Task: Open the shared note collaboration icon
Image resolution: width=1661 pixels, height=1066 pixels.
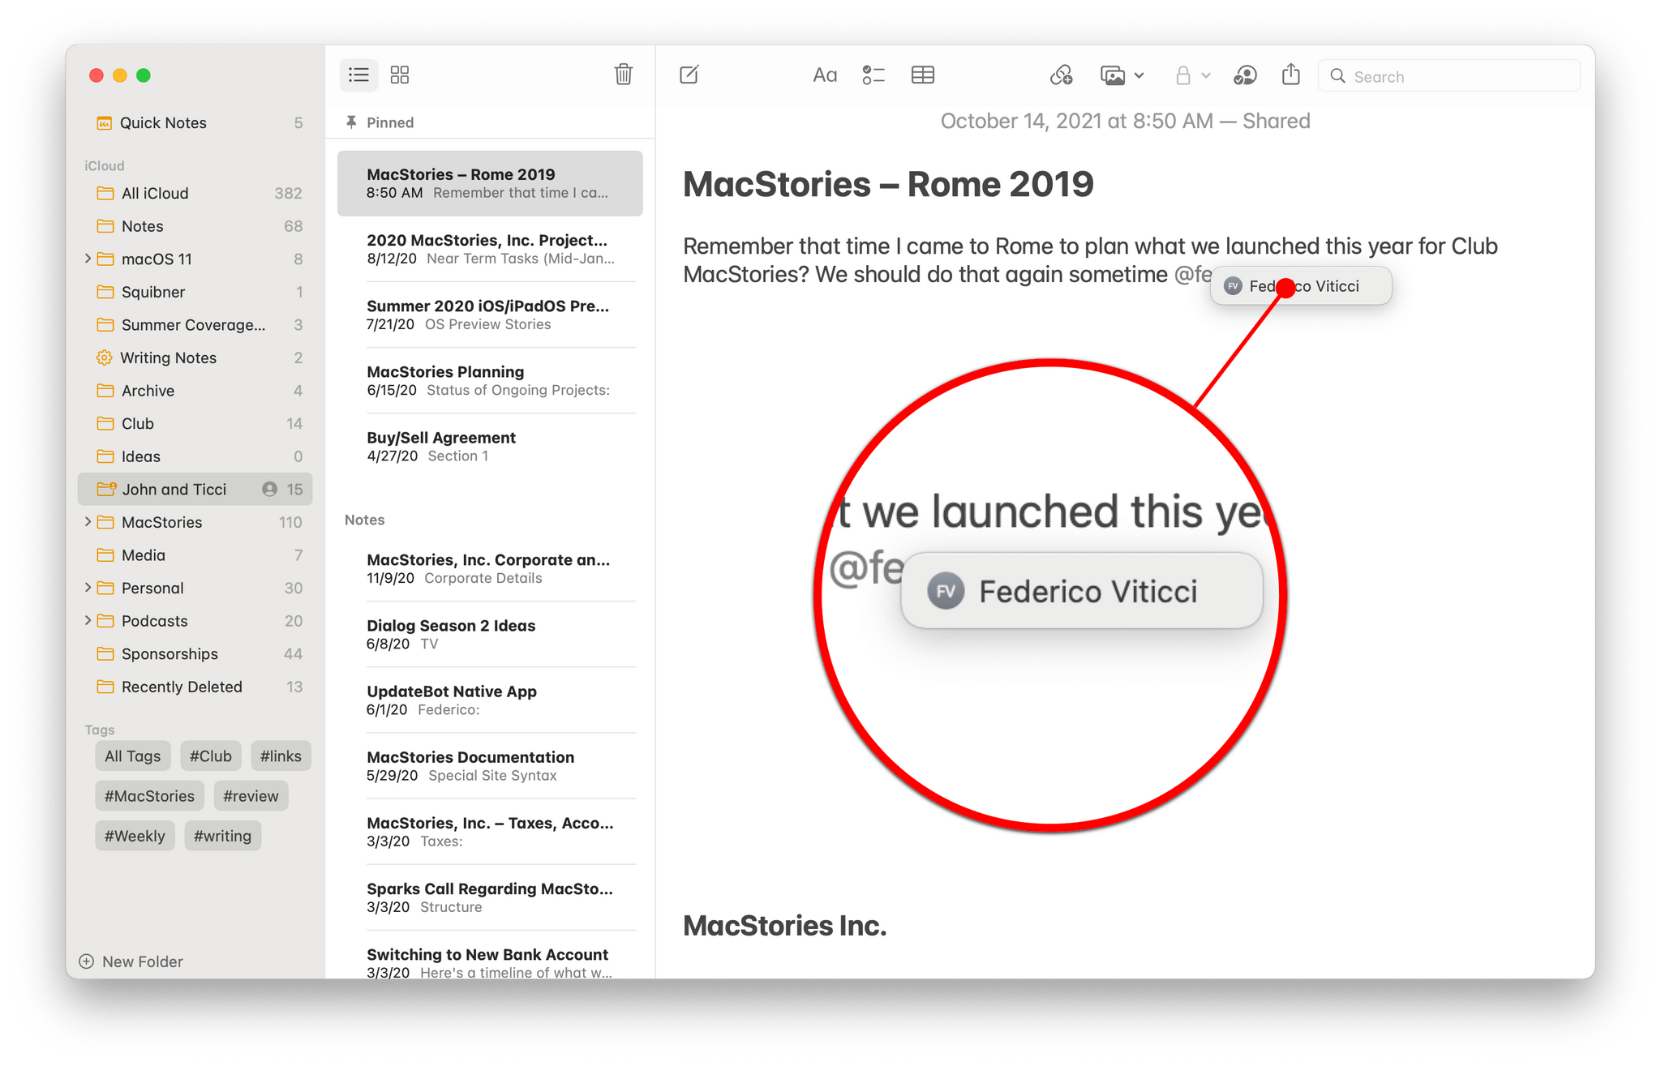Action: tap(1245, 75)
